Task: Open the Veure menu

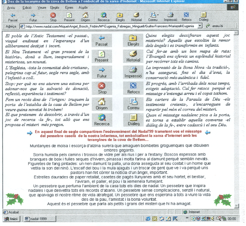Action: 42,7
